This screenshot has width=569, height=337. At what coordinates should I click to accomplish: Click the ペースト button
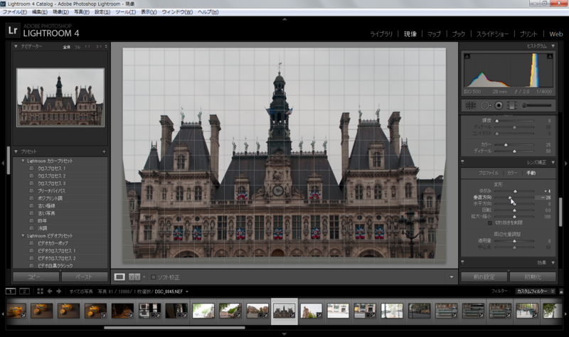pos(85,277)
